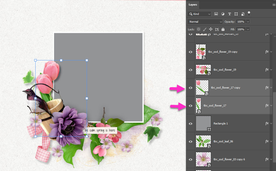Viewport: 276px width, 171px height.
Task: Open the Fill slider dropdown arrow
Action: pos(248,30)
